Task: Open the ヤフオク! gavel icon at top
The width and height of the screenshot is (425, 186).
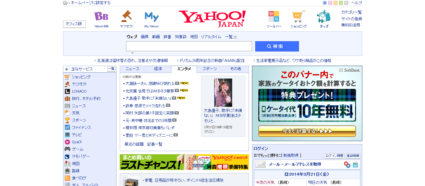Action: point(127,16)
